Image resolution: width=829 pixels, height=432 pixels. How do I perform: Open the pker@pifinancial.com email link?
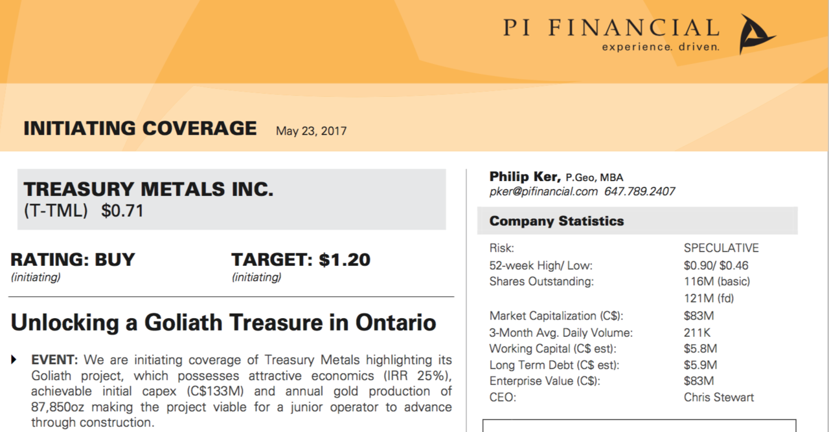[x=543, y=191]
